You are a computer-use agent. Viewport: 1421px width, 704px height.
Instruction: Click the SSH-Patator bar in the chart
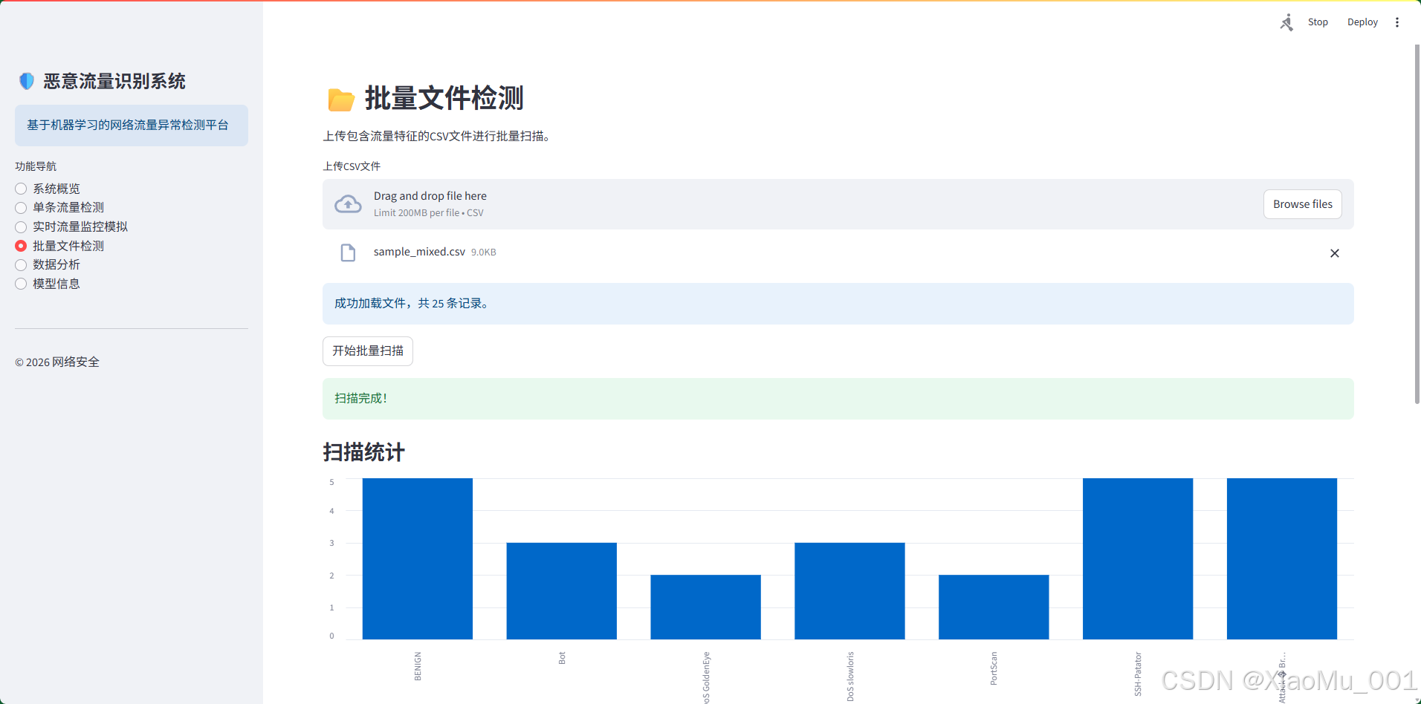1138,558
